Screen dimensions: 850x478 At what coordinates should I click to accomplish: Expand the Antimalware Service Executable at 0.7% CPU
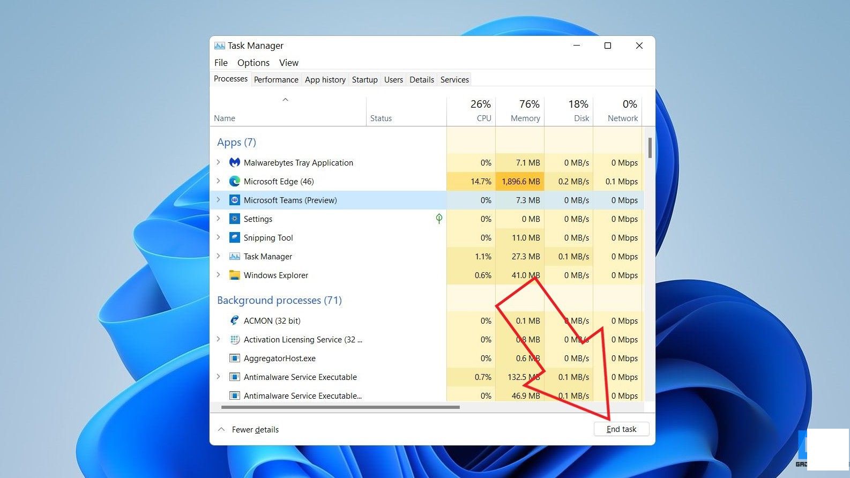218,376
